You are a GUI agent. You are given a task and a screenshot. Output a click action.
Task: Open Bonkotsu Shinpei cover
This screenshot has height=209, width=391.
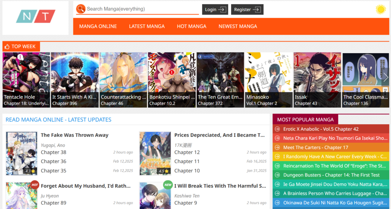pos(172,80)
